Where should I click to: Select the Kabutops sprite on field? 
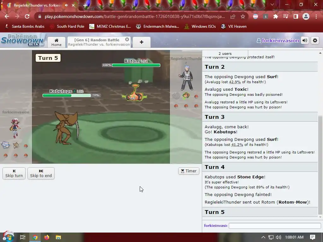66,128
